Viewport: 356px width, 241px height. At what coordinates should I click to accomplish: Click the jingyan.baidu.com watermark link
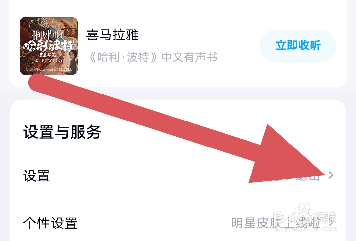tap(305, 229)
